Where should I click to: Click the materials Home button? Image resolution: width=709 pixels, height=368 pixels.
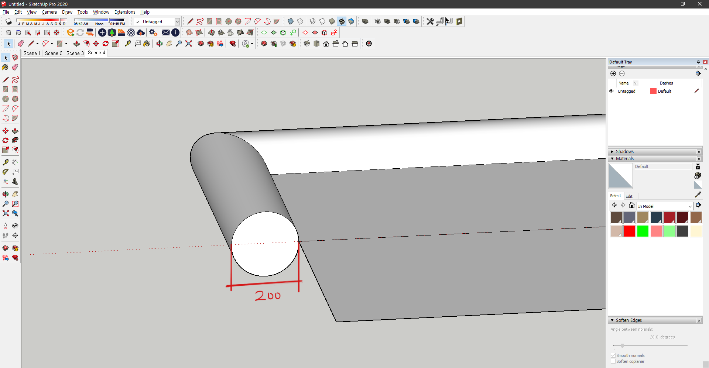click(632, 205)
